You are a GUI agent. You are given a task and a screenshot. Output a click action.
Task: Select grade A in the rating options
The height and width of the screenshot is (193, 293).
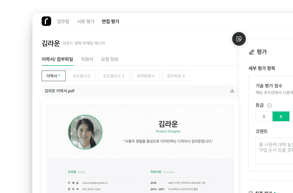click(x=281, y=117)
